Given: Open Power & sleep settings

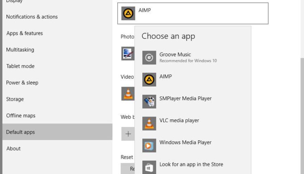Looking at the screenshot, I should [22, 83].
